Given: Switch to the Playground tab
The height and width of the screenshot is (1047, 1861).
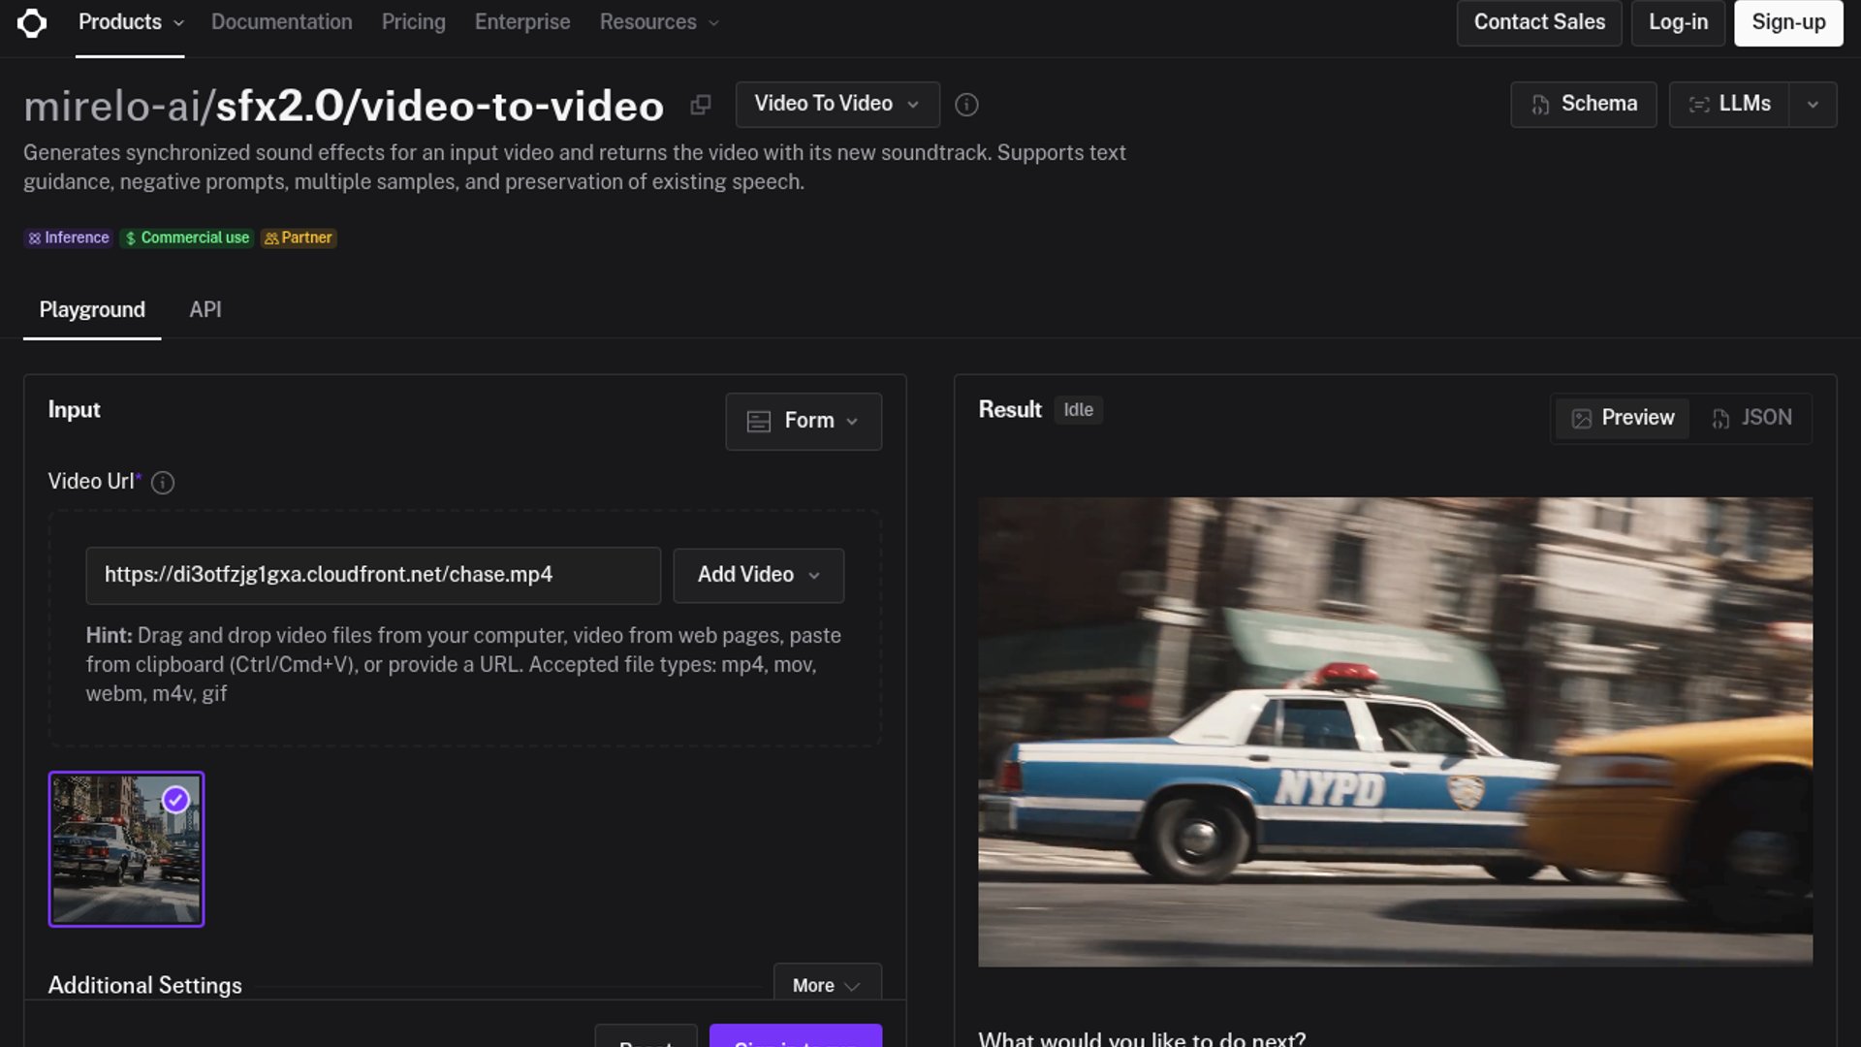Looking at the screenshot, I should 92,310.
